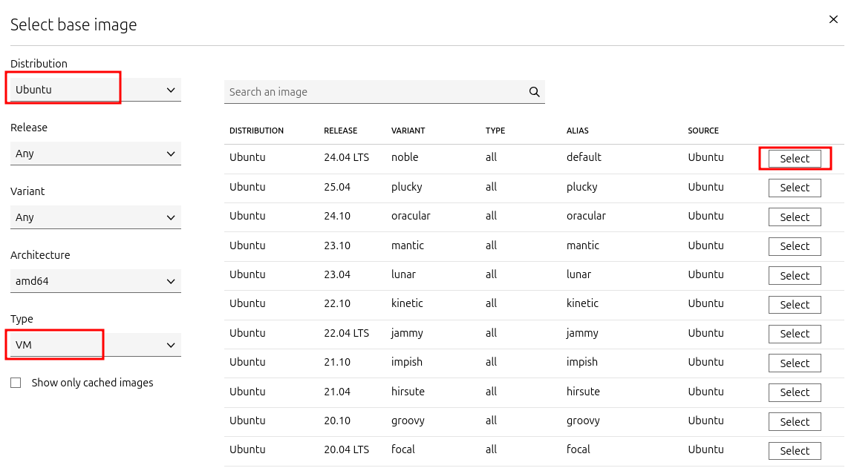This screenshot has height=468, width=854.
Task: Select the groovy 20.10 image
Action: pos(795,422)
